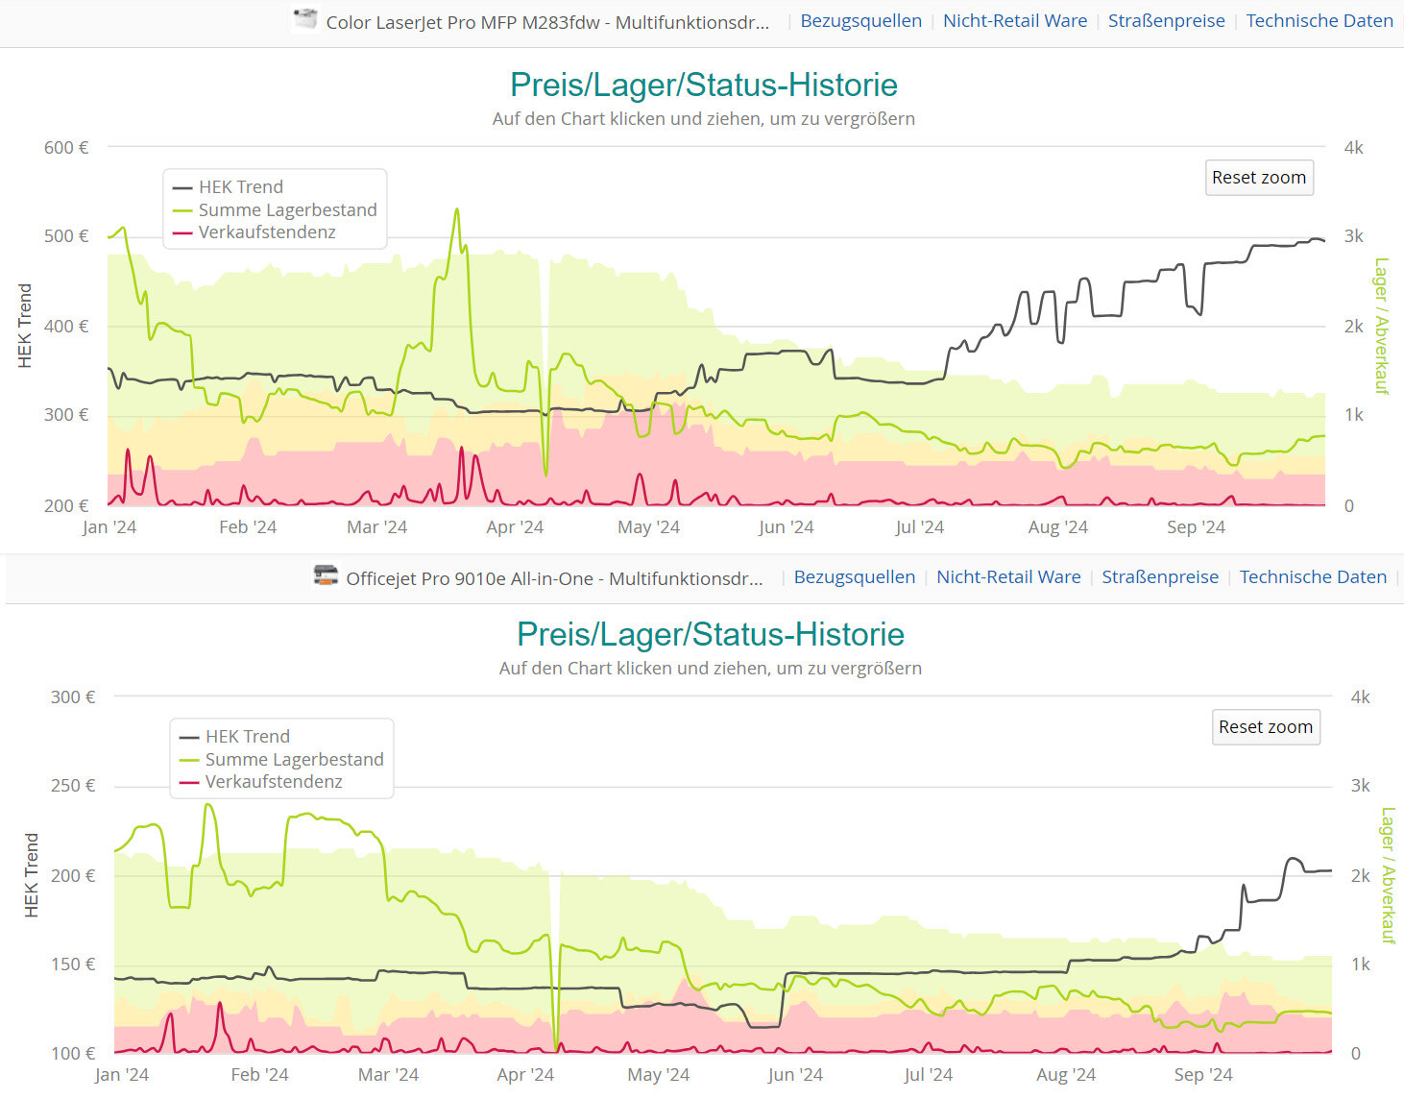The width and height of the screenshot is (1404, 1099).
Task: Open Technische Daten for Color LaserJet Pro
Action: (1319, 21)
